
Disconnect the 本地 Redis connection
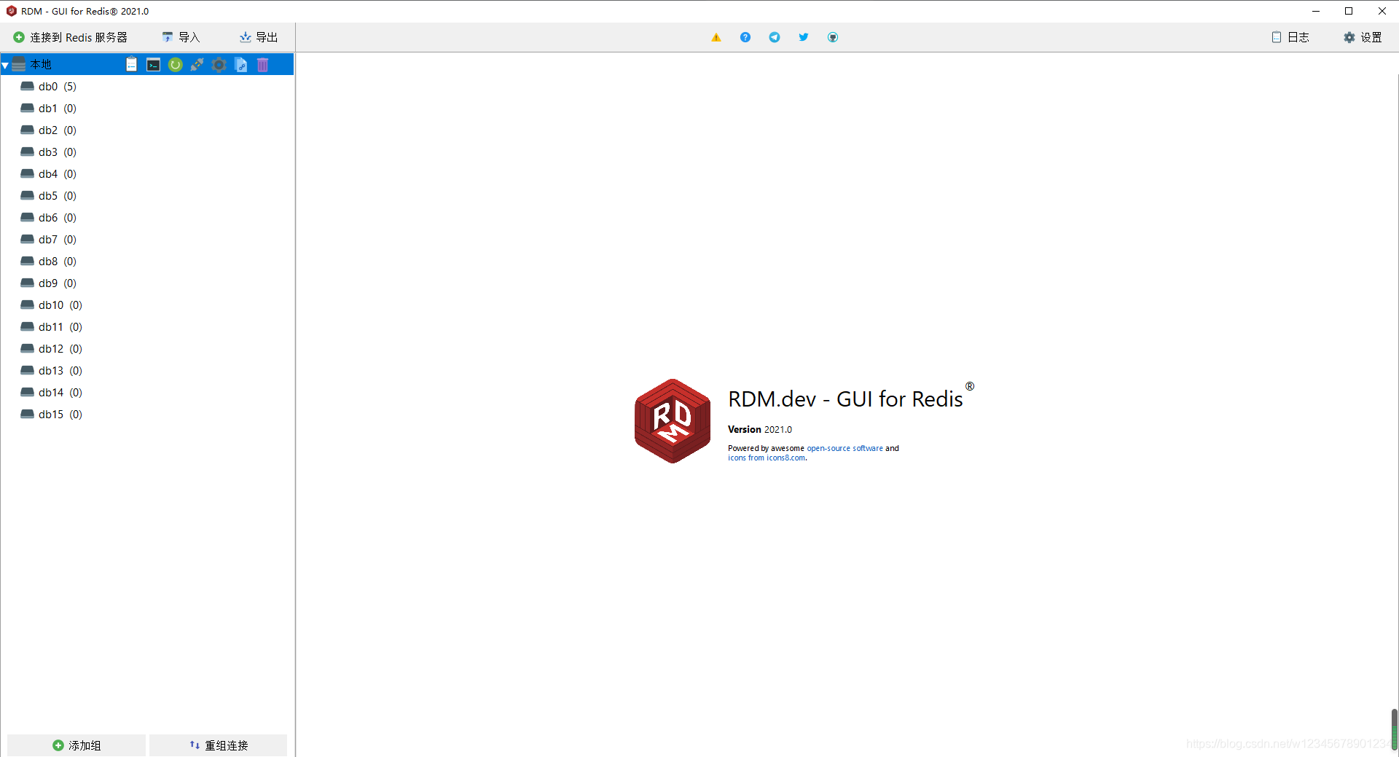[197, 64]
